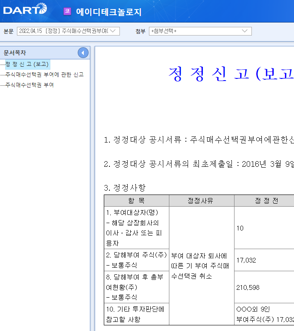This screenshot has width=294, height=331.
Task: Select 정 정 신 고 (보고) in document tree
Action: pos(27,64)
